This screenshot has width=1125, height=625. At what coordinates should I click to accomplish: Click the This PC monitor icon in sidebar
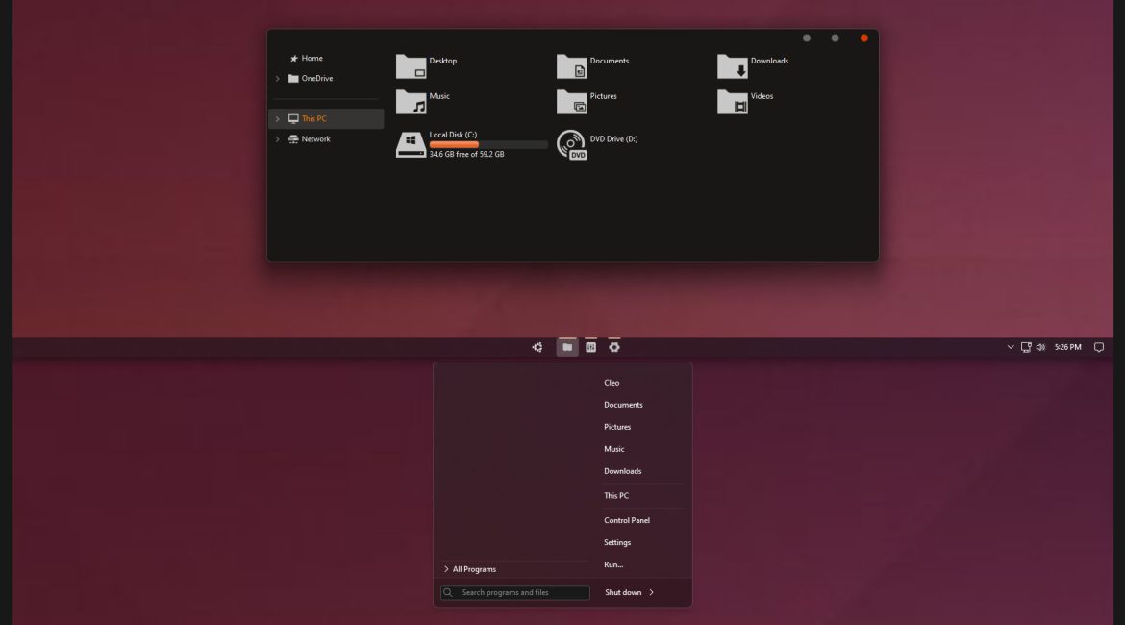293,118
